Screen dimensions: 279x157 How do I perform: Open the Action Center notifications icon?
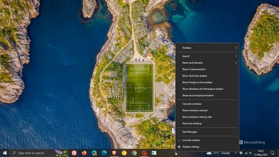[x=272, y=153]
